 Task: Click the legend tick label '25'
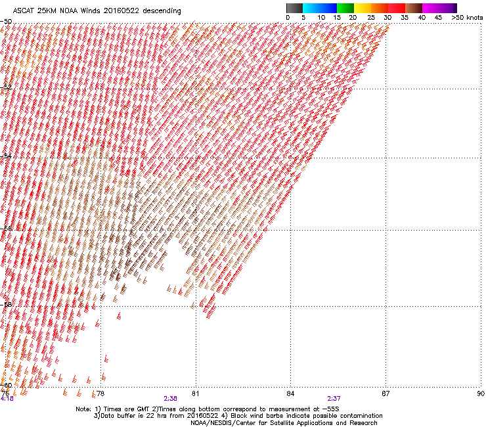point(371,18)
